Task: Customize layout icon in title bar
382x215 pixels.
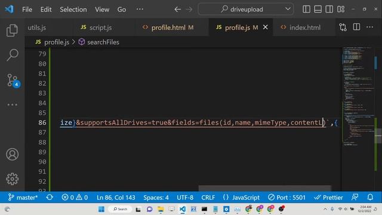Action: click(341, 10)
